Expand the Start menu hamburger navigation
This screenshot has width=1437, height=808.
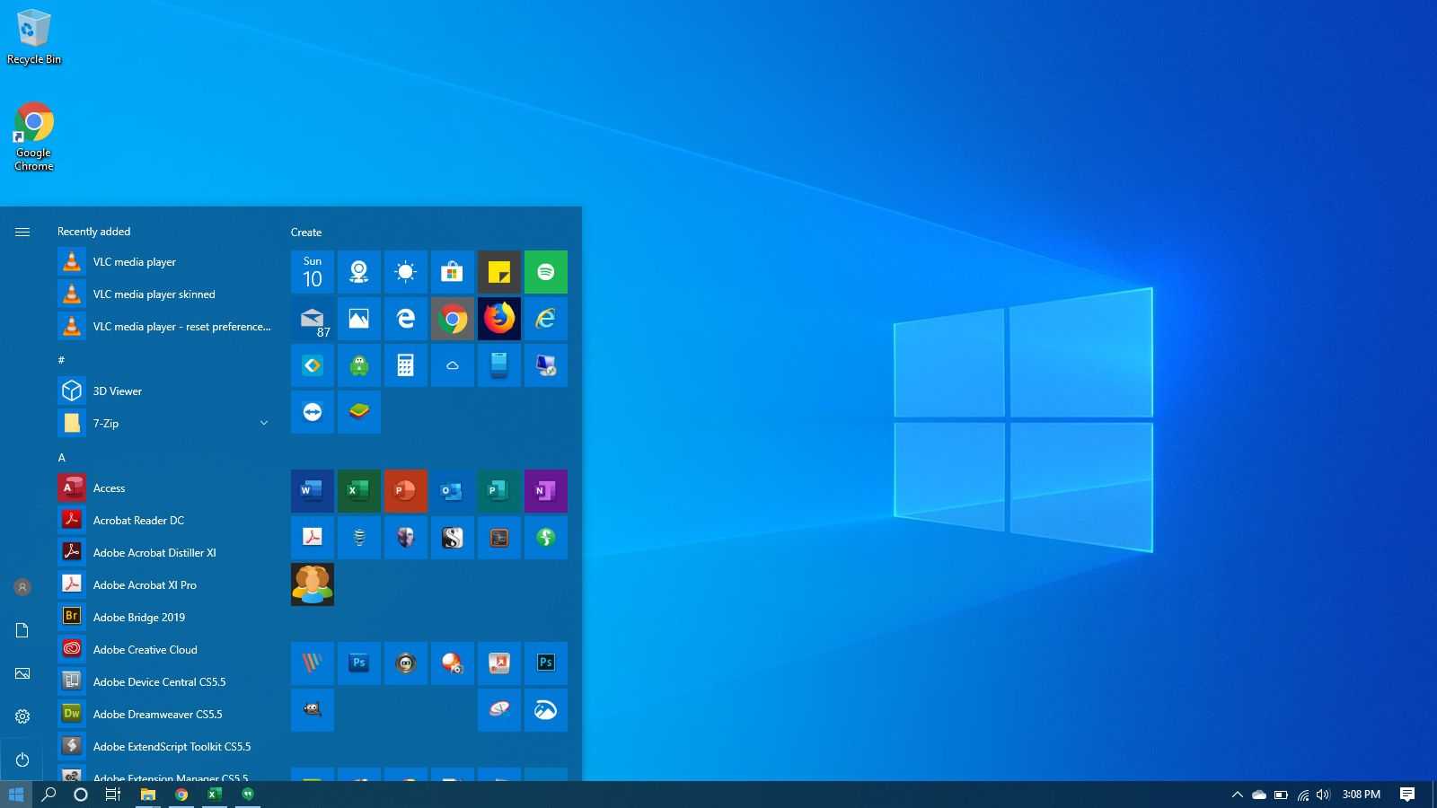22,232
